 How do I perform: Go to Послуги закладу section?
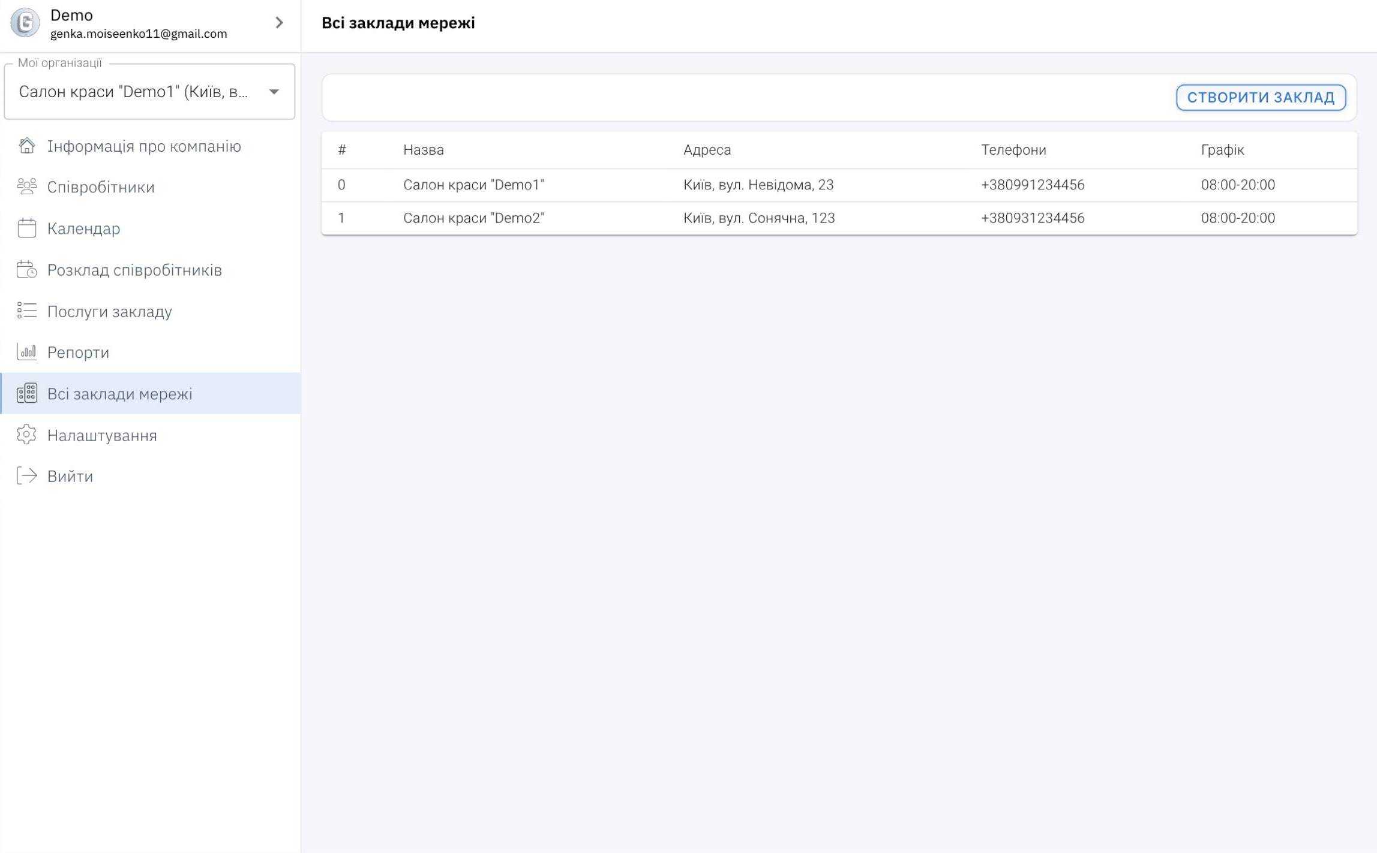(x=110, y=311)
